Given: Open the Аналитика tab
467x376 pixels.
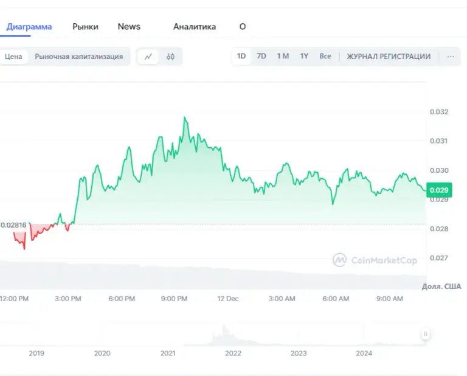Looking at the screenshot, I should [195, 27].
